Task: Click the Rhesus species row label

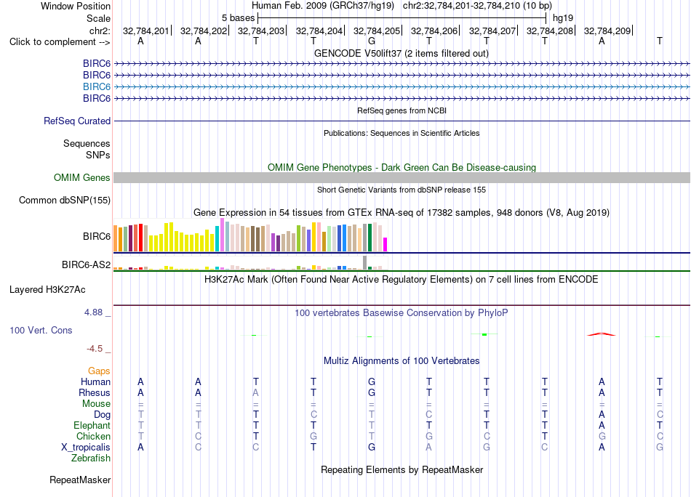Action: [95, 392]
